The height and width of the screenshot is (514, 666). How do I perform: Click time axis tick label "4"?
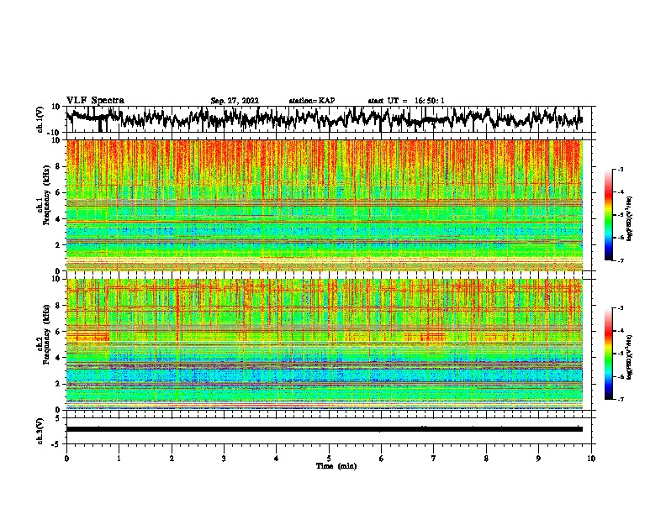click(x=277, y=459)
